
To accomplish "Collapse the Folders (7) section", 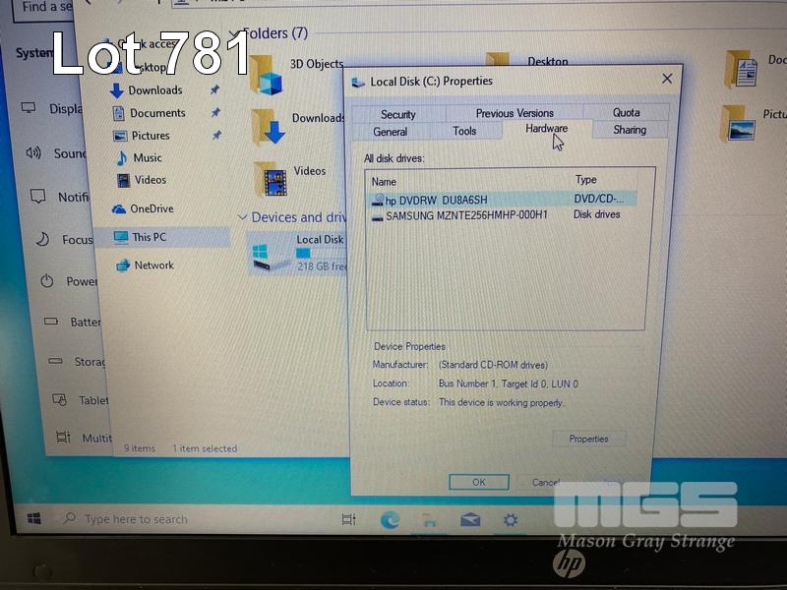I will tap(233, 32).
